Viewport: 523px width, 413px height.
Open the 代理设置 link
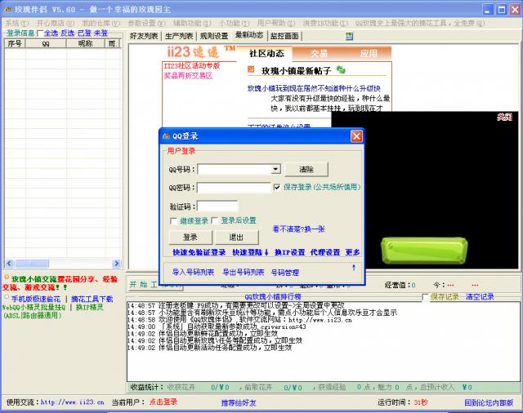[x=325, y=252]
